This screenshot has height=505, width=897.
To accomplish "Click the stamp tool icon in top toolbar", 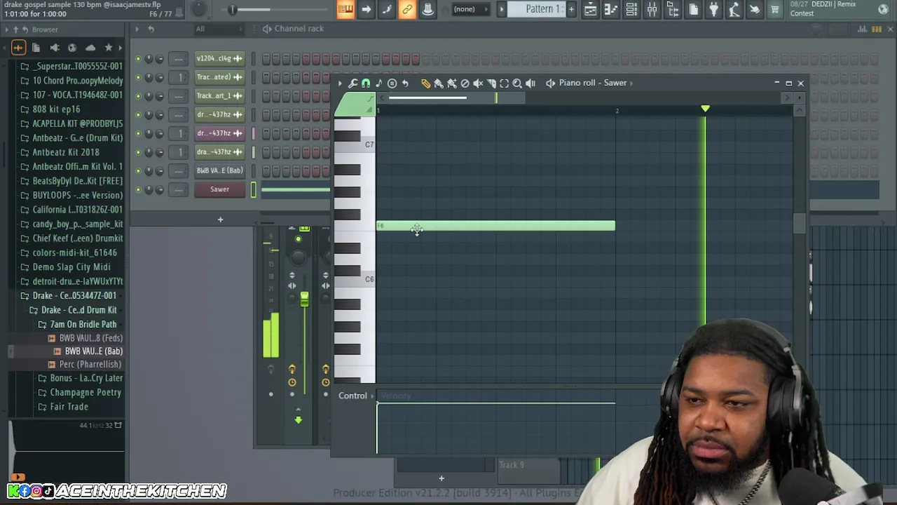I will pyautogui.click(x=427, y=9).
